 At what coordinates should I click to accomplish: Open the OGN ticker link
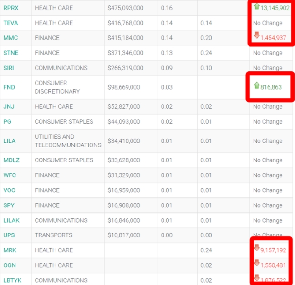pyautogui.click(x=10, y=265)
